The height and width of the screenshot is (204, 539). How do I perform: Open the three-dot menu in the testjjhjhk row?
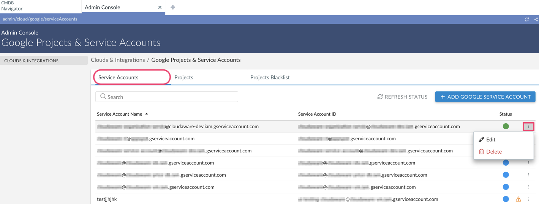[x=528, y=199]
